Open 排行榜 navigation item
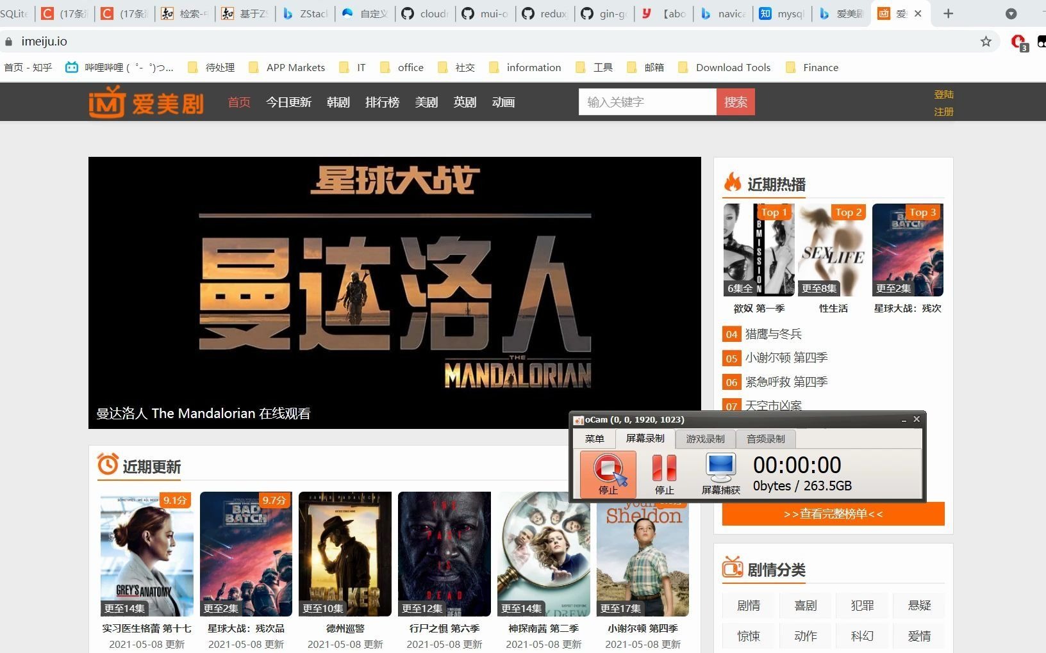Screen dimensions: 1046x653 (382, 102)
